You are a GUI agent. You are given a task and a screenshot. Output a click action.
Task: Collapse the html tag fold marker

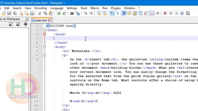(x=45, y=30)
